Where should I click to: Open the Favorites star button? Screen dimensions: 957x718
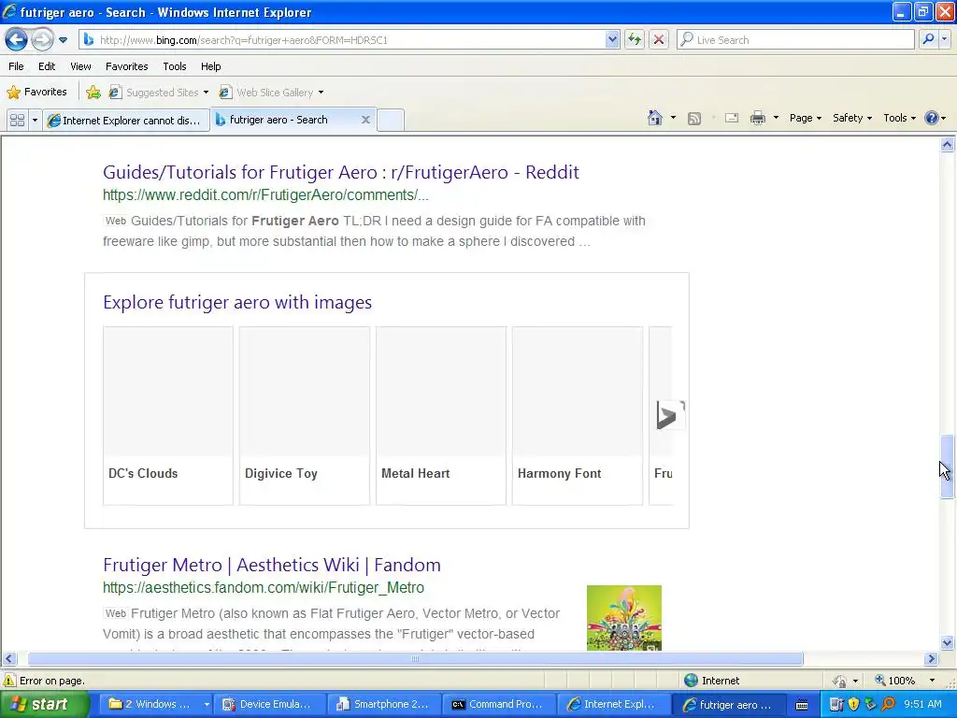tap(36, 93)
